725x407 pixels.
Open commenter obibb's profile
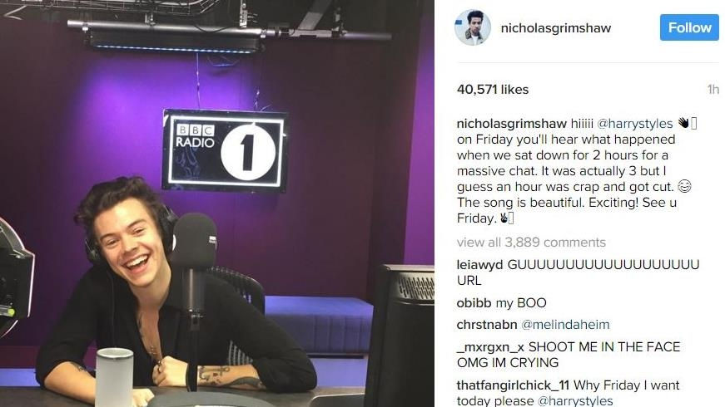coord(474,303)
